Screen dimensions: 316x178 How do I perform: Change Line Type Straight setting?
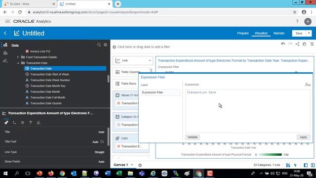click(99, 152)
